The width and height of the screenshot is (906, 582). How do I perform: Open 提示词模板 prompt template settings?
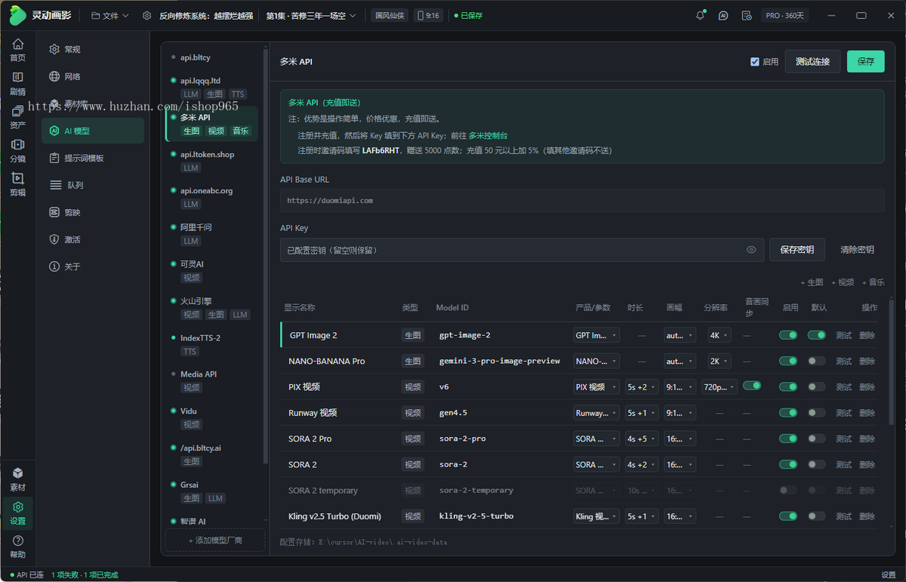pos(93,158)
